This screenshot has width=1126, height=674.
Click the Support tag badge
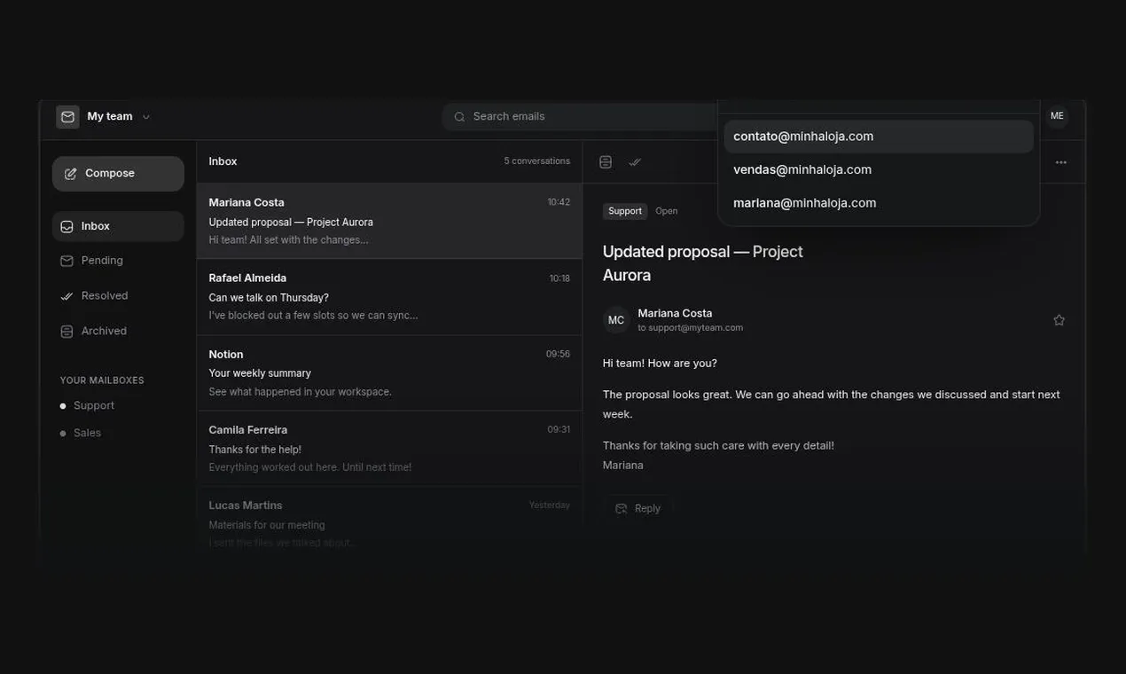click(x=625, y=211)
